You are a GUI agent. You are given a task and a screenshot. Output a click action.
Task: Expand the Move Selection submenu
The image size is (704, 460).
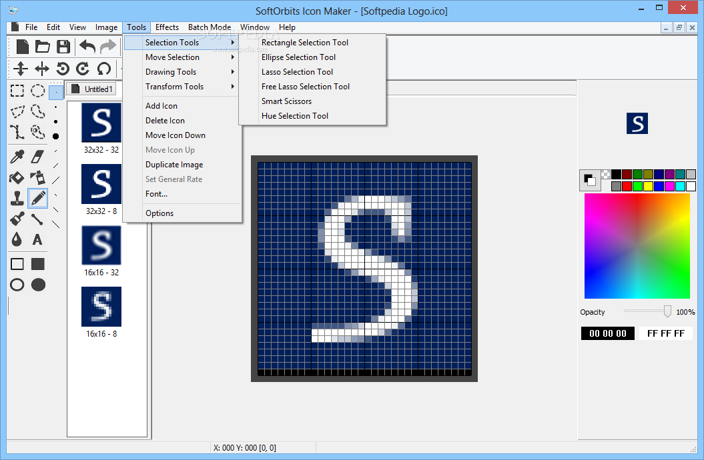click(181, 57)
